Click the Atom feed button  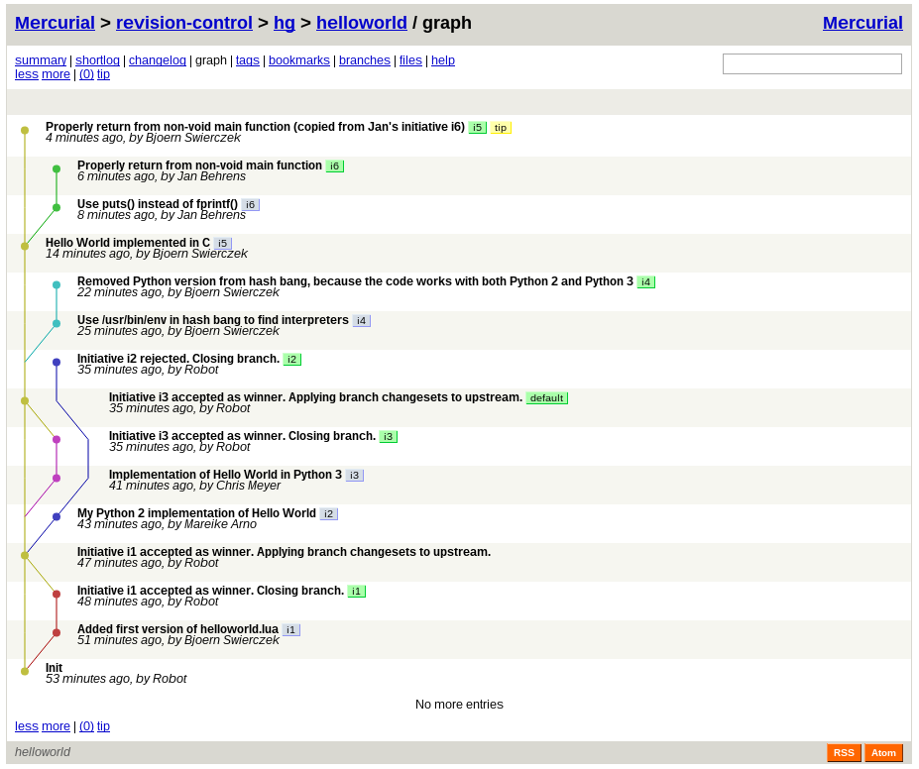[x=882, y=752]
